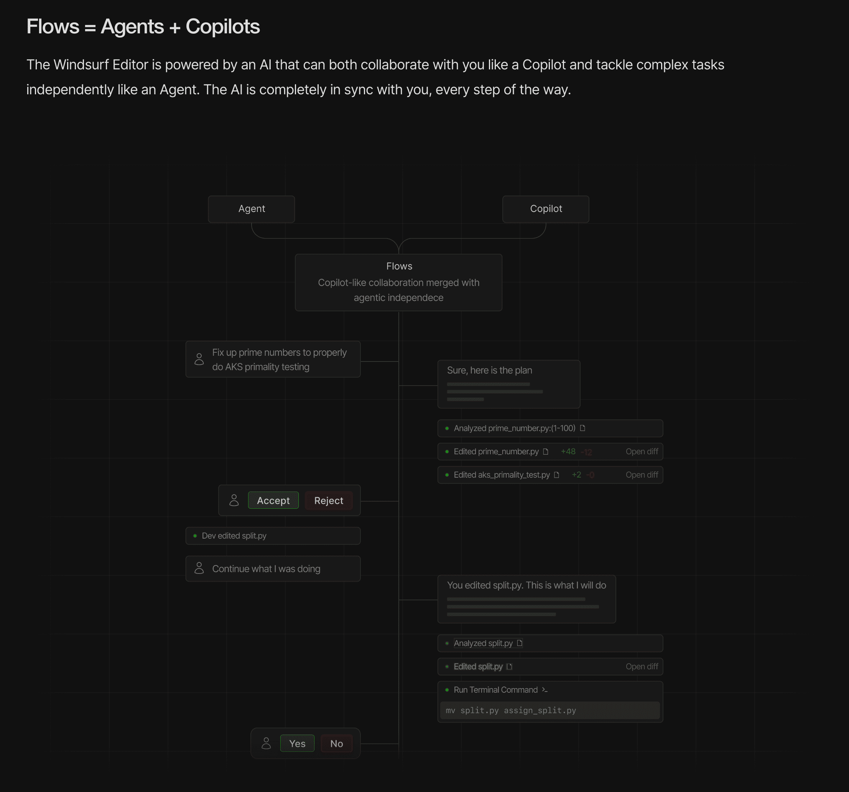Open diff for split.py
Screen dimensions: 849x792
click(642, 667)
